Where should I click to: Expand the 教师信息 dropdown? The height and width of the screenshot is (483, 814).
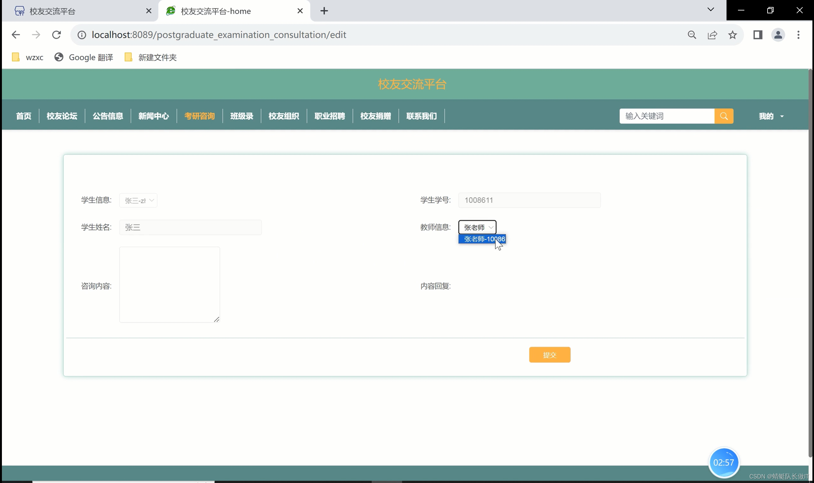coord(477,227)
